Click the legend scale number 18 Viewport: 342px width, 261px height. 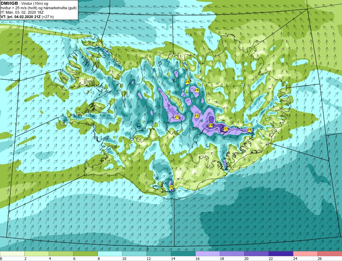(222, 259)
